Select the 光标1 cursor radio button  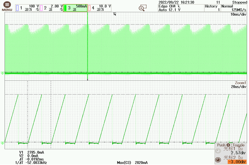coord(218,151)
